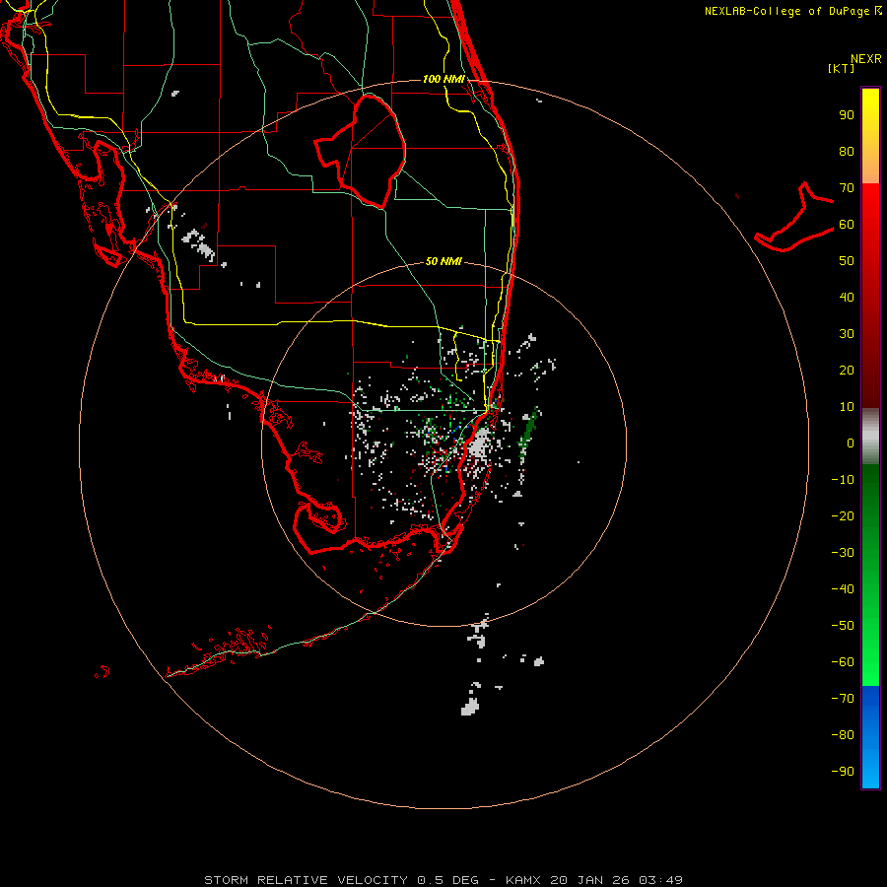Click the 50 NMI range ring label
The width and height of the screenshot is (887, 887).
pyautogui.click(x=443, y=261)
